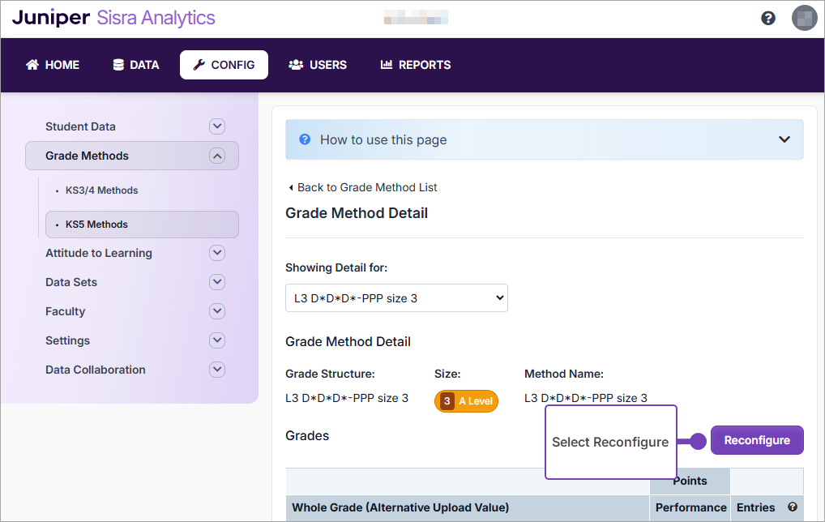
Task: Expand the Data Sets section chevron
Action: (x=216, y=282)
